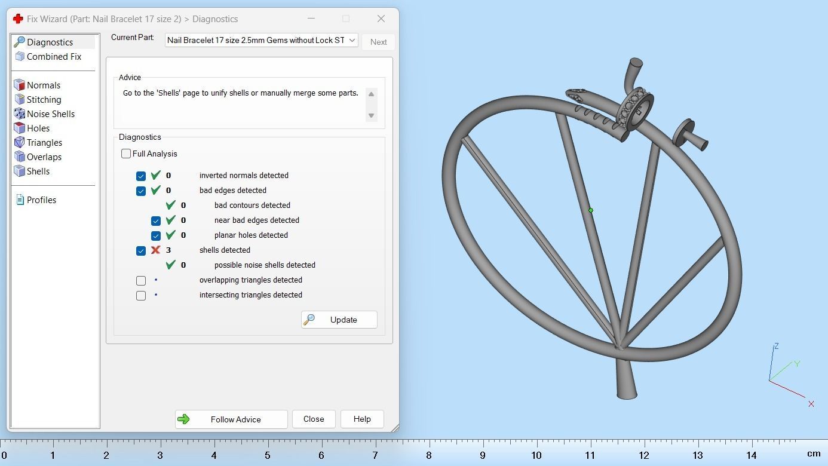Click the Noise Shells icon
The height and width of the screenshot is (466, 828).
coord(19,114)
